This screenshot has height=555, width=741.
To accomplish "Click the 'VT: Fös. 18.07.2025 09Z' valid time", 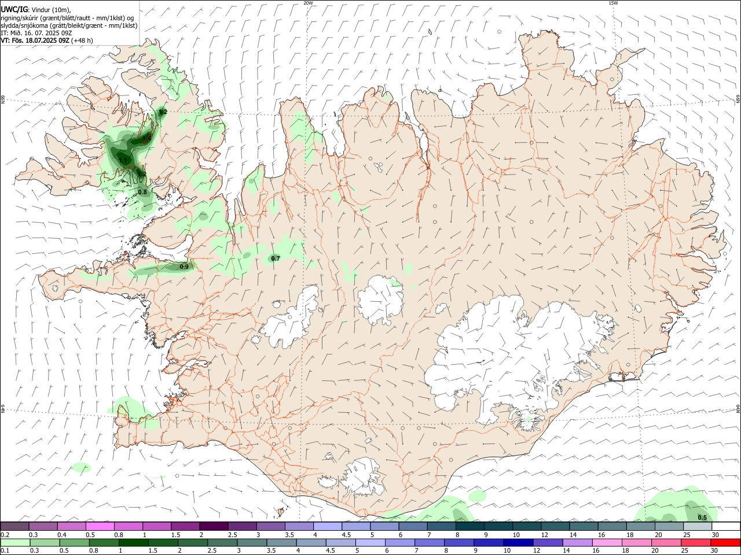I will click(35, 40).
